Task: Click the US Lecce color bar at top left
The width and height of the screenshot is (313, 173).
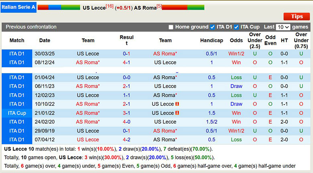Action: tap(59, 7)
